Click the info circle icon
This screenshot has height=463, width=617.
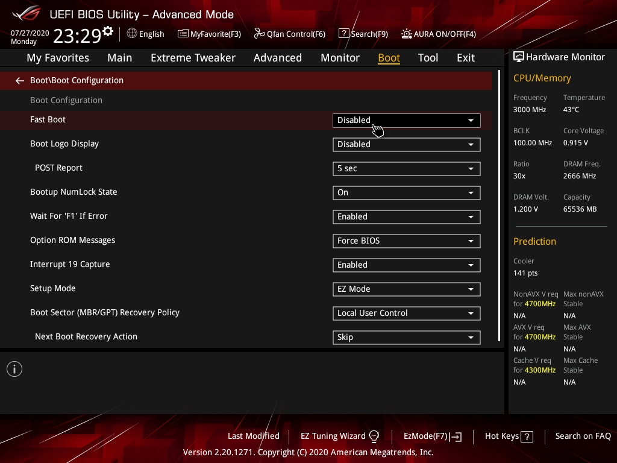coord(14,369)
